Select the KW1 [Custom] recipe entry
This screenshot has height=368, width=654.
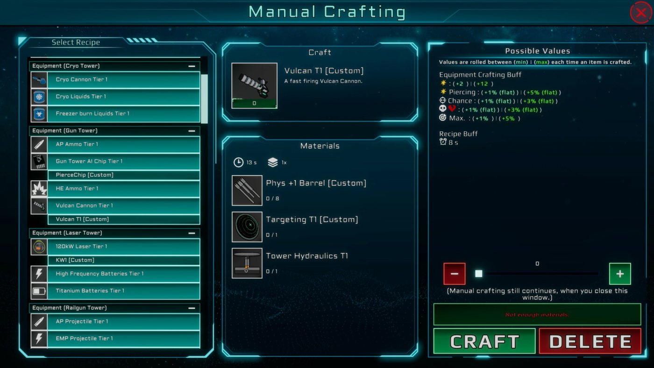click(x=124, y=260)
